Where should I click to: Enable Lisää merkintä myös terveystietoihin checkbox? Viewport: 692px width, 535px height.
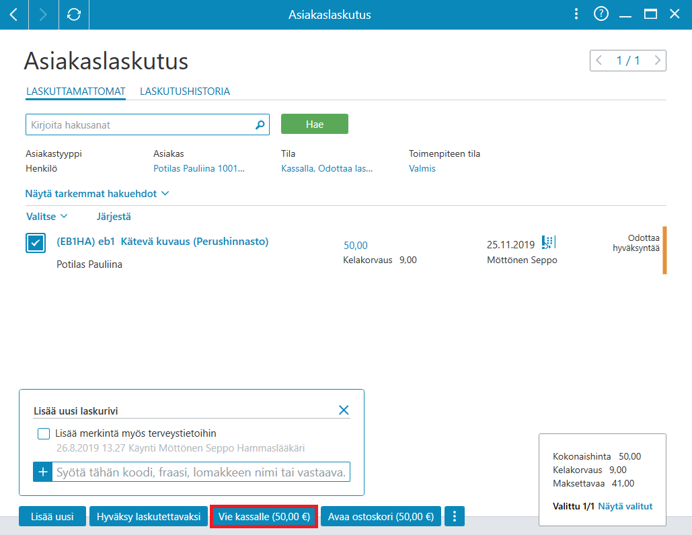[x=44, y=434]
